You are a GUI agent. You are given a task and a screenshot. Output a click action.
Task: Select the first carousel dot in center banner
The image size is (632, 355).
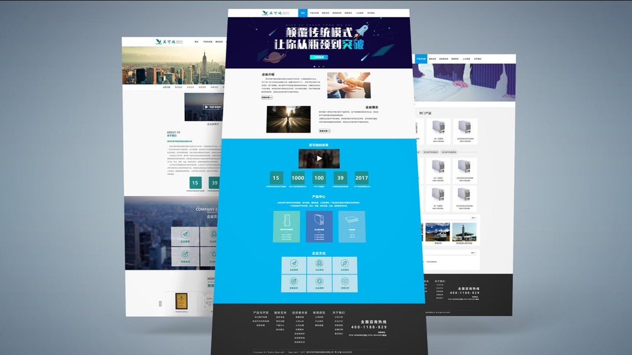315,66
